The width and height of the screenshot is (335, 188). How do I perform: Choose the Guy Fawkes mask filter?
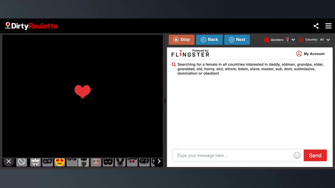[x=35, y=162]
